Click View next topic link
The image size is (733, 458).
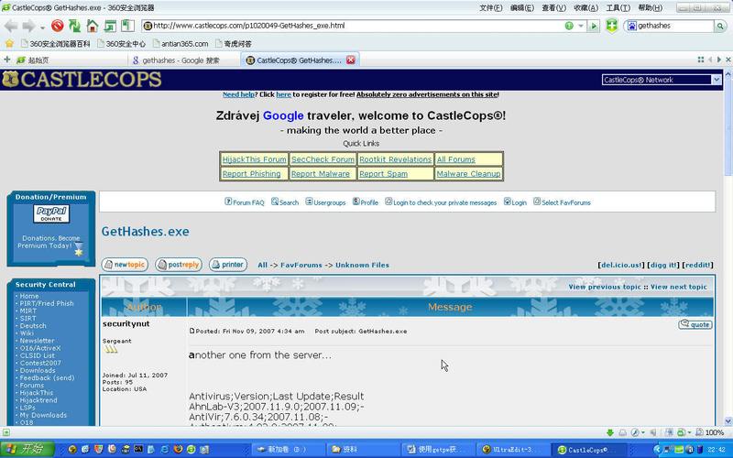coord(679,287)
